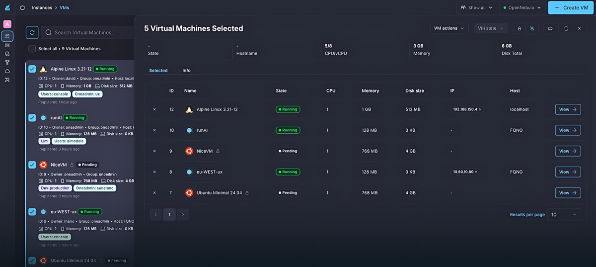
Task: Click the 'Dev-production' label tag
Action: (x=55, y=188)
